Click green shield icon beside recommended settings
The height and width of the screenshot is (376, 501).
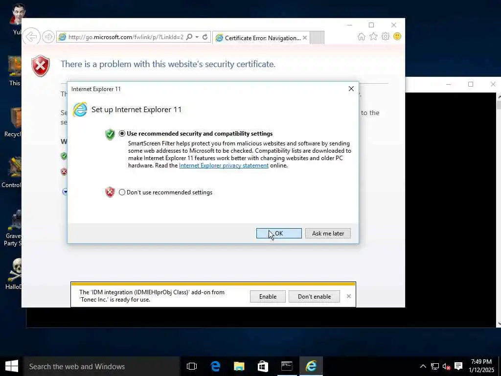click(110, 134)
